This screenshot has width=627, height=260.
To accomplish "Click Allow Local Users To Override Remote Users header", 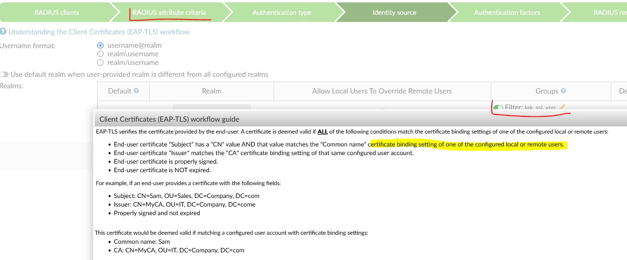I will [382, 91].
